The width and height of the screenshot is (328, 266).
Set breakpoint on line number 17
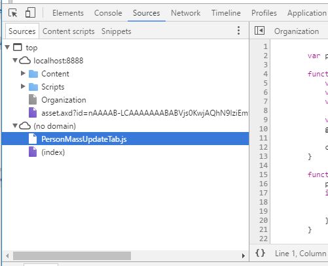263,193
